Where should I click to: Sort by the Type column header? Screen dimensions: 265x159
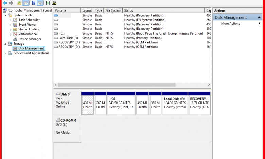click(99, 10)
